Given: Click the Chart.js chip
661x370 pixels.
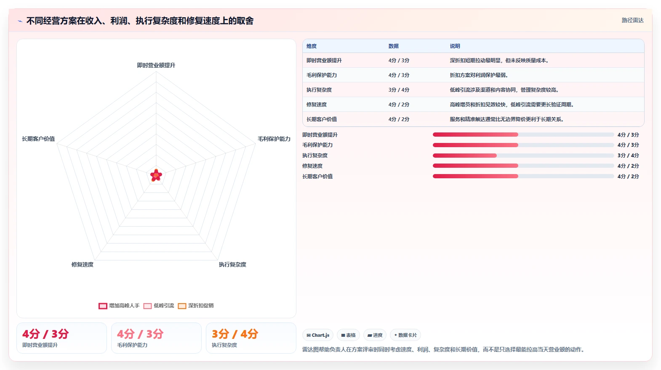Looking at the screenshot, I should pyautogui.click(x=318, y=335).
